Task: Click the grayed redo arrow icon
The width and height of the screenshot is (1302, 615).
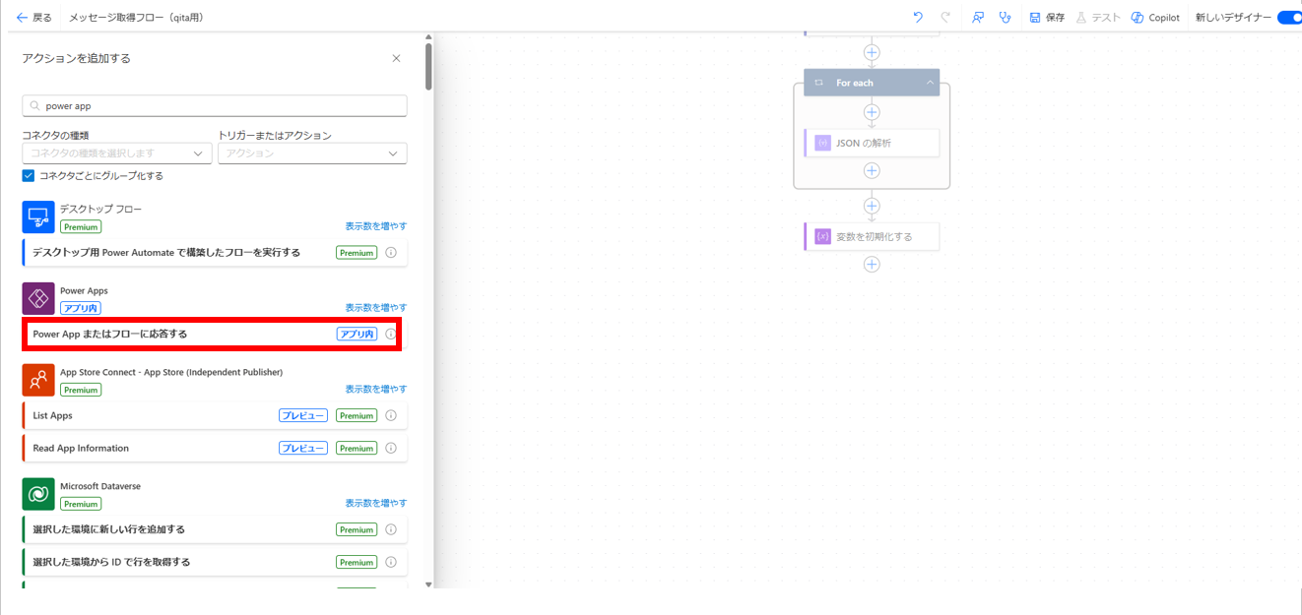Action: tap(945, 17)
